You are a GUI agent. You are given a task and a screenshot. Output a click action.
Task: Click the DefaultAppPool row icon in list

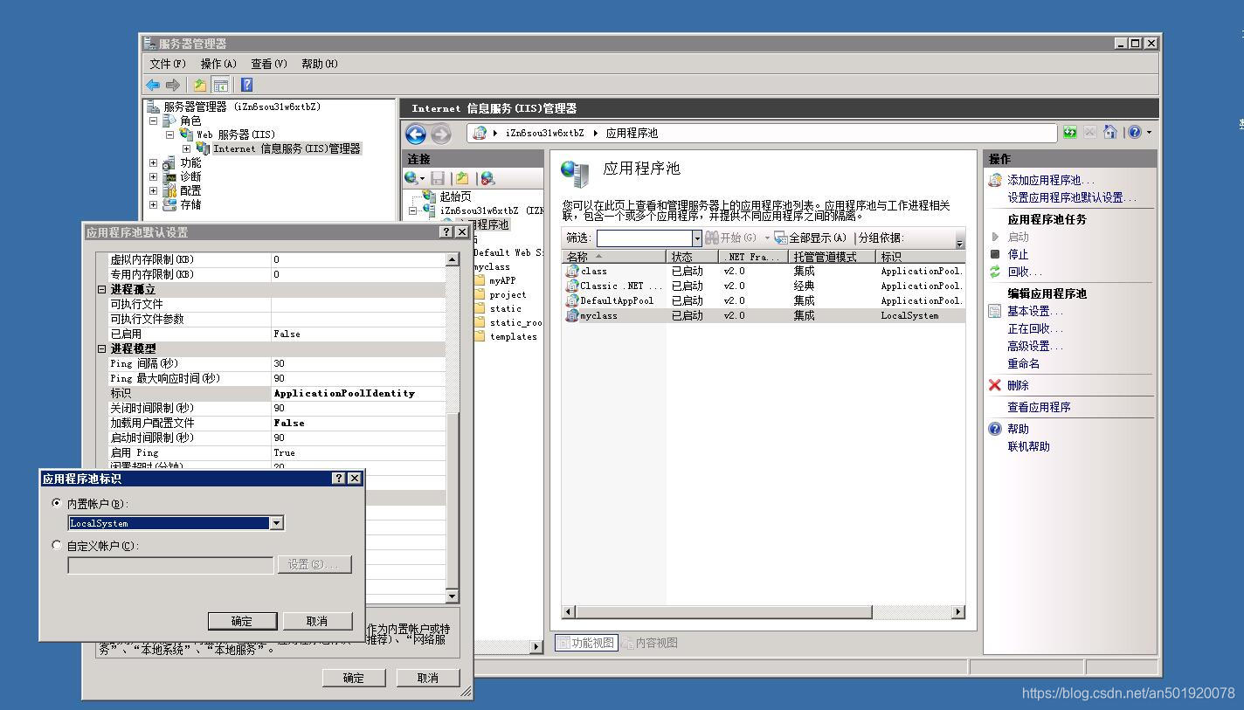point(572,300)
